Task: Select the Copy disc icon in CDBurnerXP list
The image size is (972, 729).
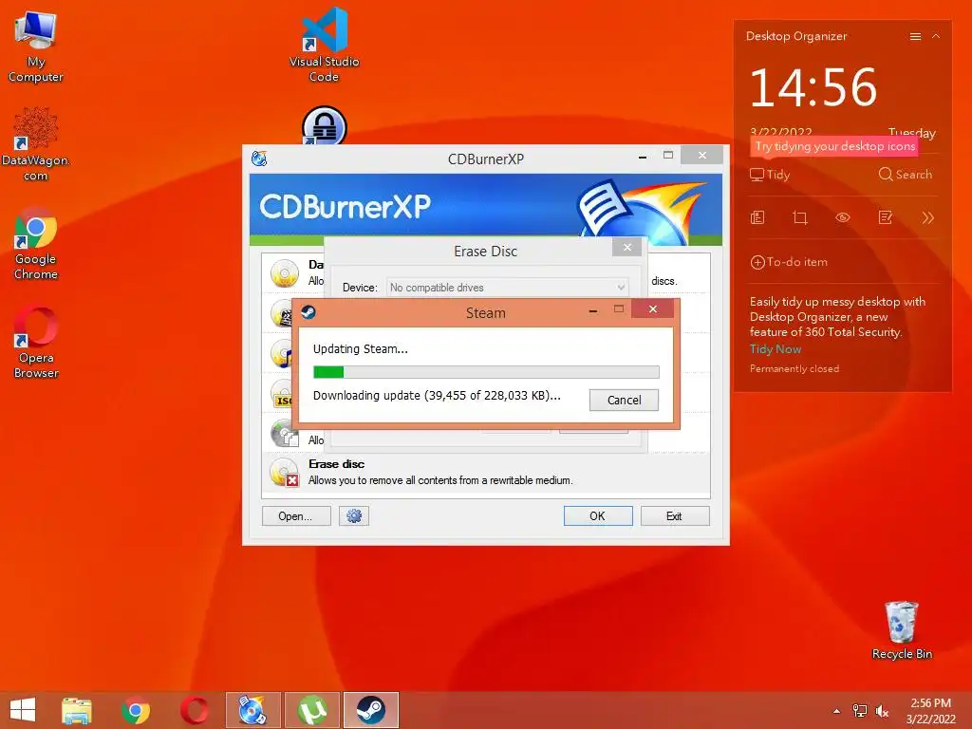Action: pos(283,433)
